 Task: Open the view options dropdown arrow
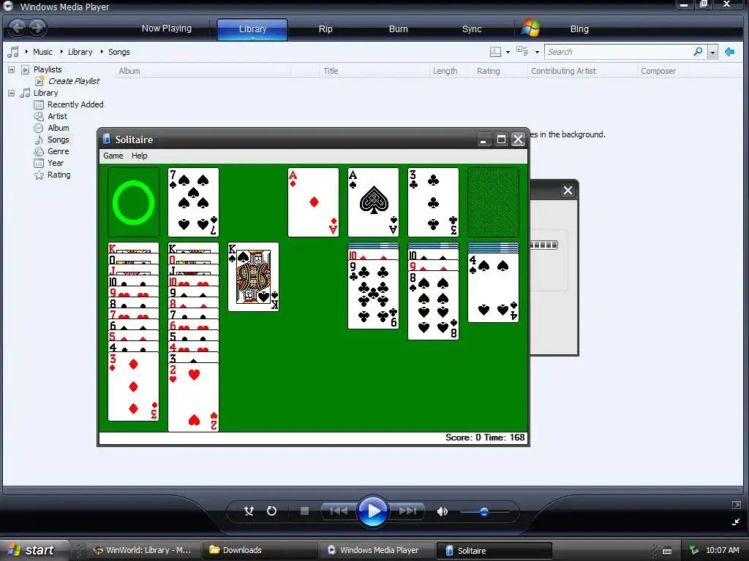(537, 52)
